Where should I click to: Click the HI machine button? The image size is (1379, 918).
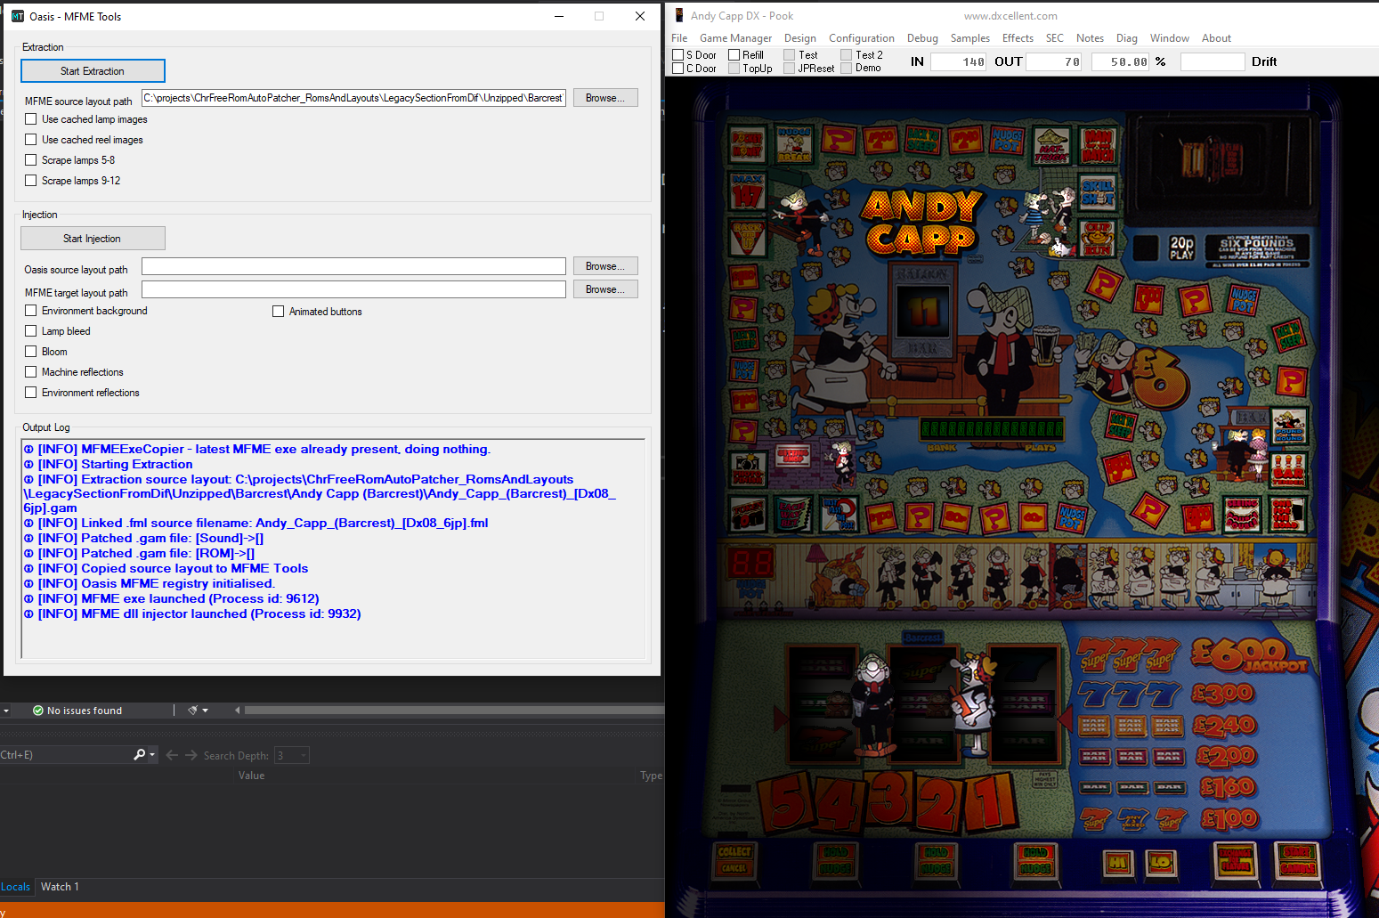tap(1118, 862)
